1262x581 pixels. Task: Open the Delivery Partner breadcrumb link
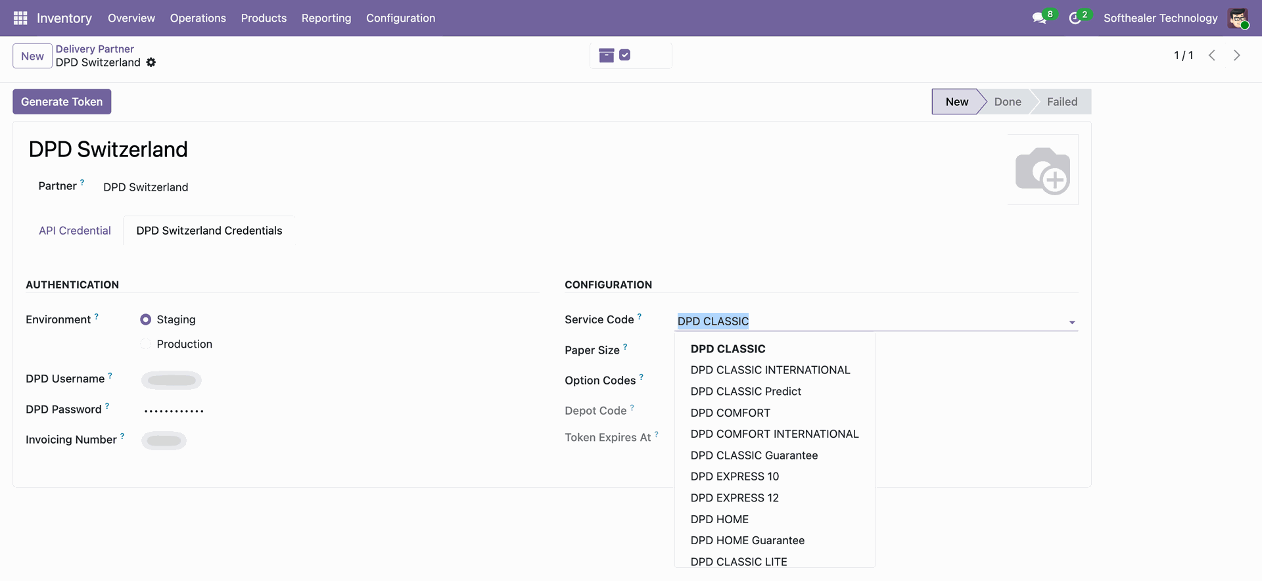coord(95,49)
